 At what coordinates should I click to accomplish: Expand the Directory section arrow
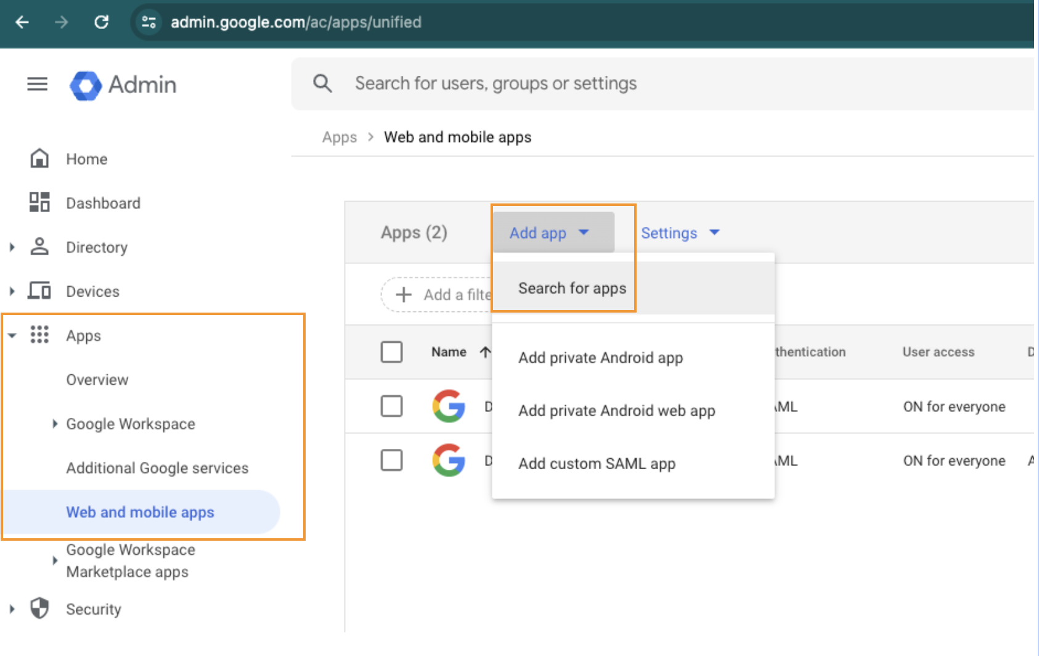tap(12, 247)
